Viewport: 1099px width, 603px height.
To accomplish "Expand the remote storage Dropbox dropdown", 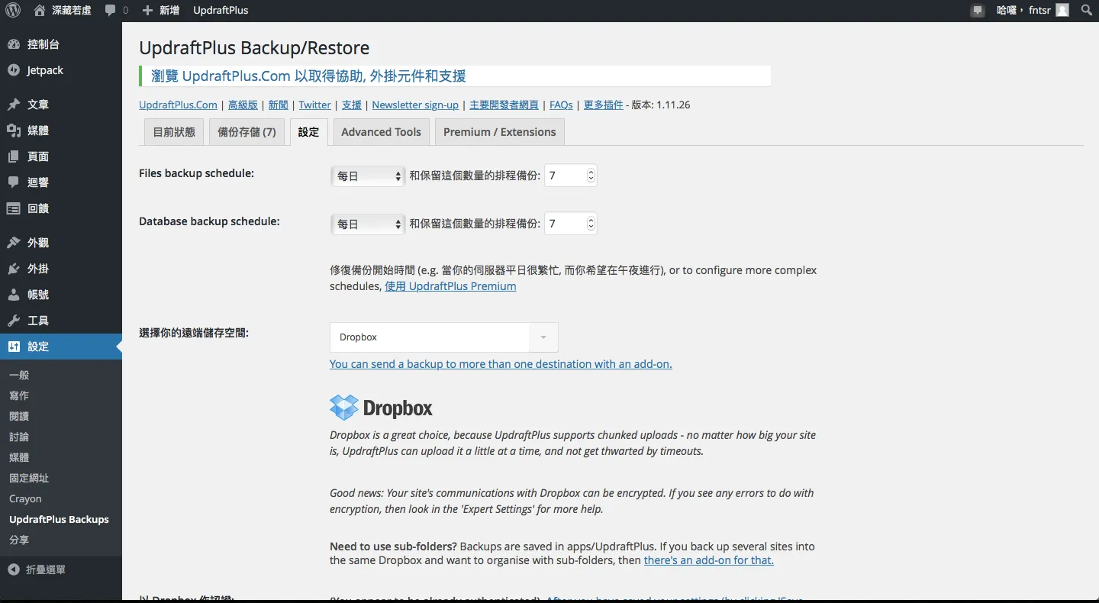I will tap(443, 337).
